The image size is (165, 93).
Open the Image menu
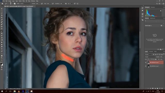pyautogui.click(x=10, y=1)
